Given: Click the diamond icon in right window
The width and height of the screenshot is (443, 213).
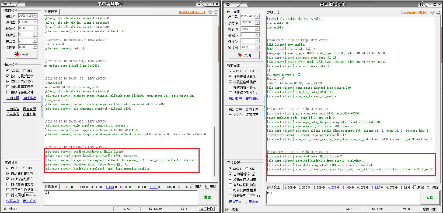Looking at the screenshot, I should click(432, 13).
